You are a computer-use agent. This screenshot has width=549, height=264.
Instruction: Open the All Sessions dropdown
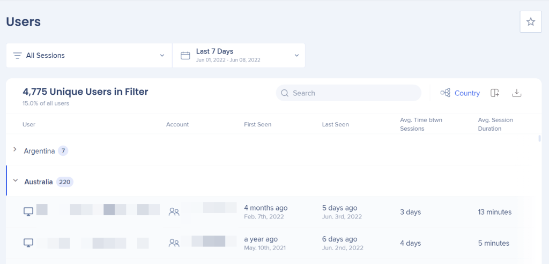click(x=89, y=56)
